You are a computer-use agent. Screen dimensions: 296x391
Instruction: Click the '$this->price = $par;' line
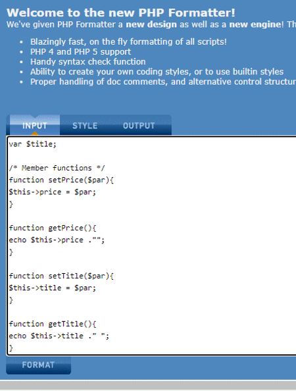[53, 192]
